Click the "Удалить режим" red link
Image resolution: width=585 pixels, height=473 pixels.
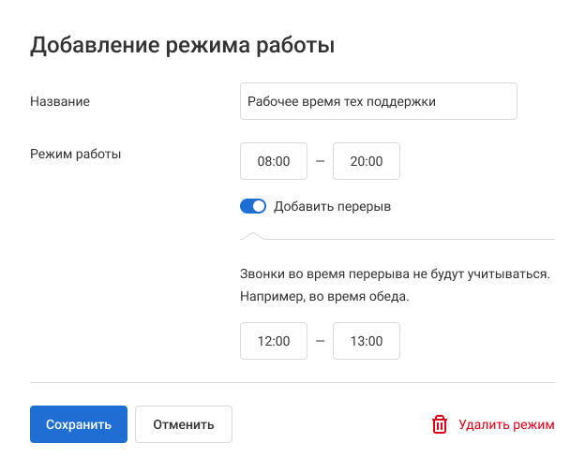(x=506, y=424)
